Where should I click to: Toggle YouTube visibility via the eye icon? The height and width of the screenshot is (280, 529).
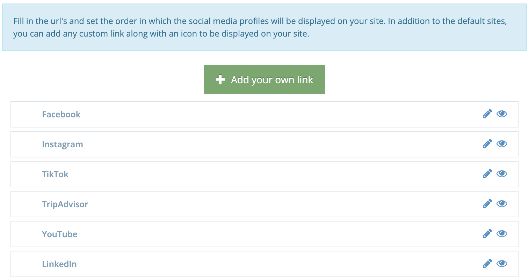[502, 233]
